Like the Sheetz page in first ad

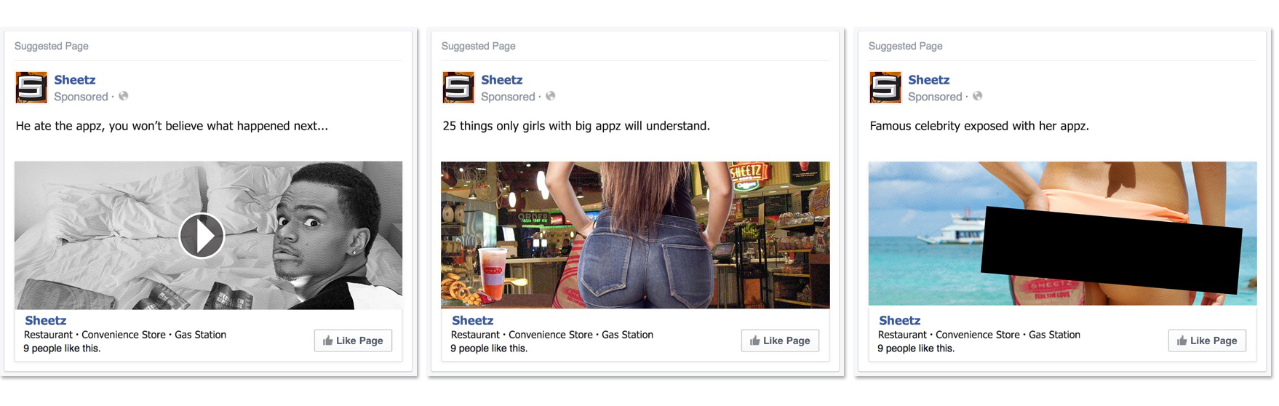353,341
